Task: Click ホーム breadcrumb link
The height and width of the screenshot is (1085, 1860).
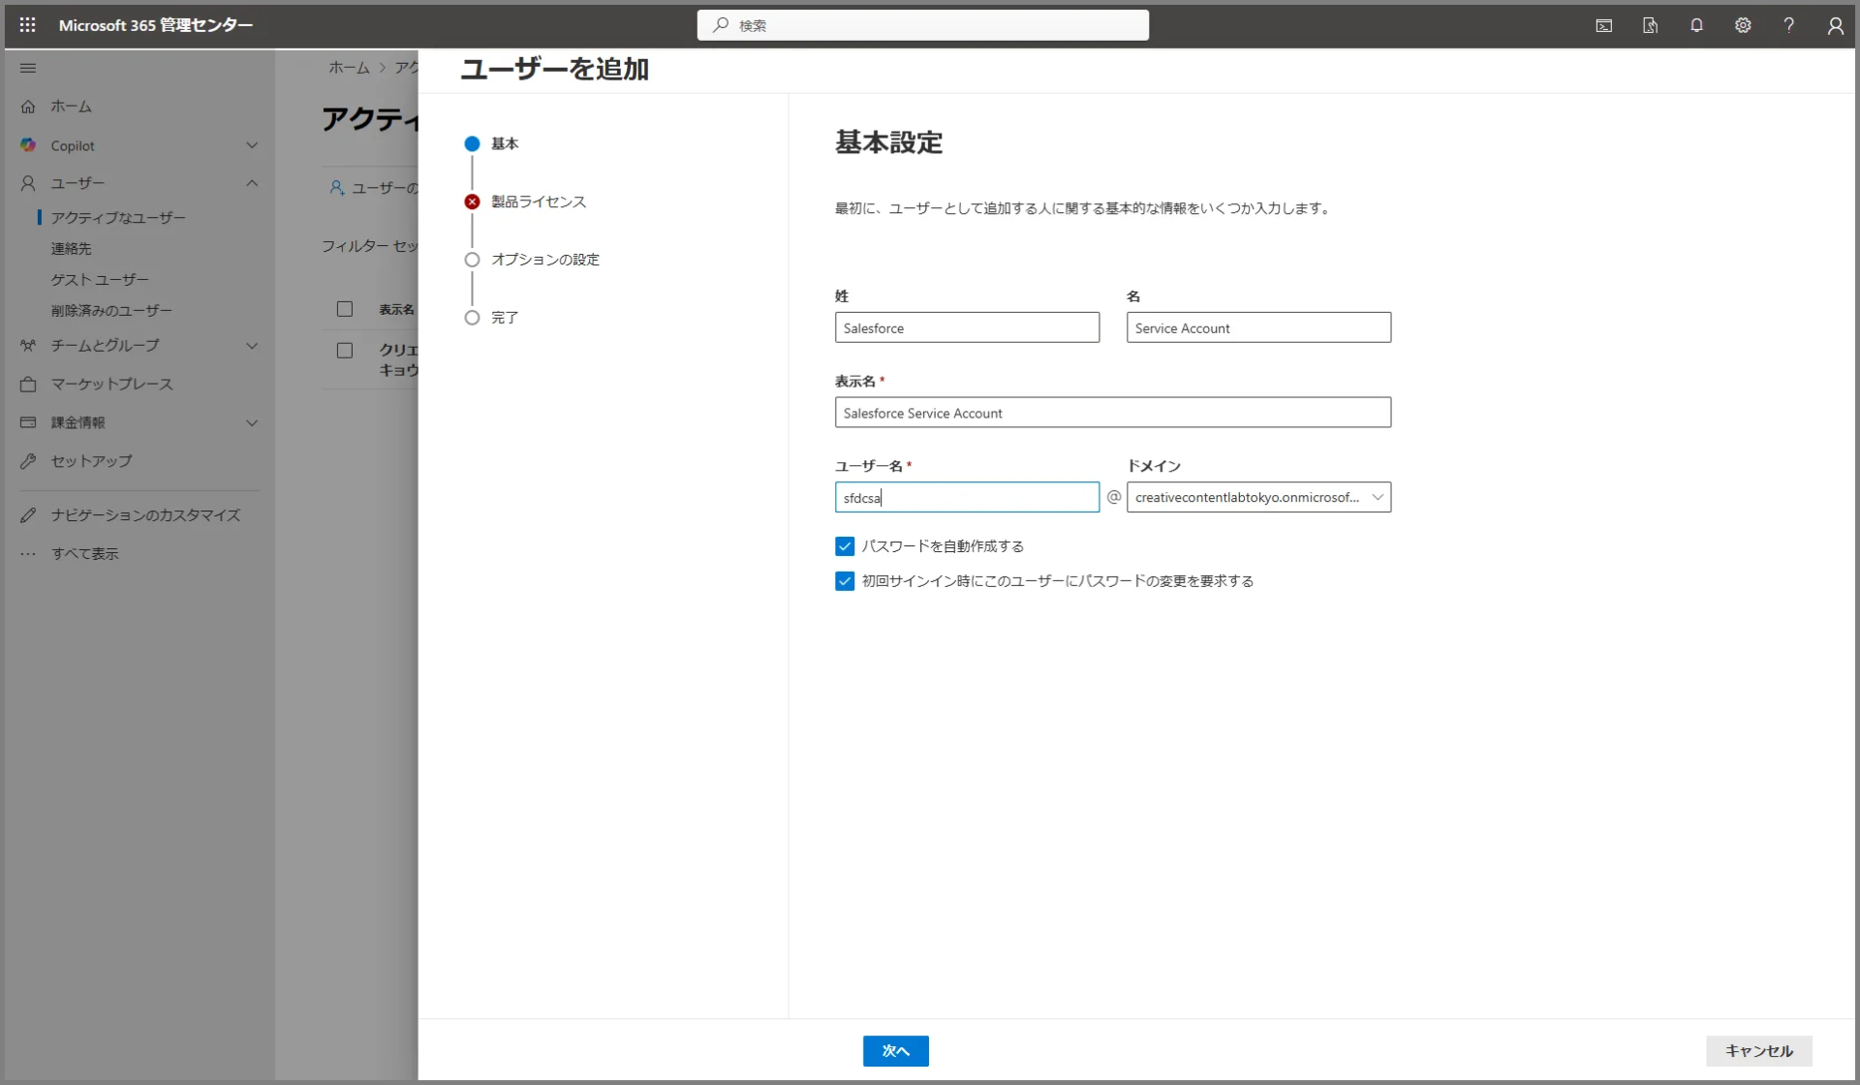Action: coord(349,68)
